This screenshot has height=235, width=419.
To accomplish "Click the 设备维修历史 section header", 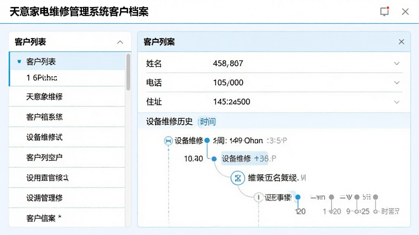I will pyautogui.click(x=169, y=122).
